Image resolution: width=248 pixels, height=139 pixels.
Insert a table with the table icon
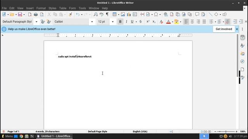pyautogui.click(x=115, y=15)
